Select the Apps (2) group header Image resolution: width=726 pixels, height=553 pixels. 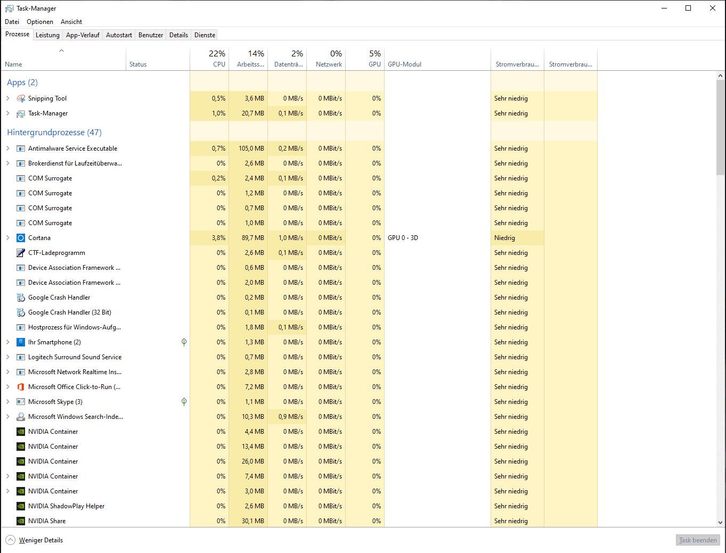22,82
